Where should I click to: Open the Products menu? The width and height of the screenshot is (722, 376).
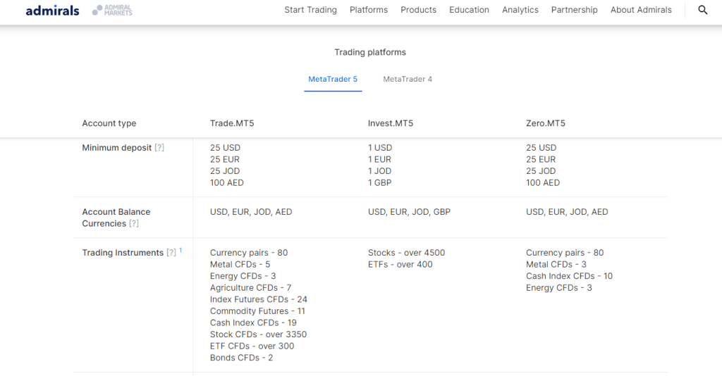point(419,10)
